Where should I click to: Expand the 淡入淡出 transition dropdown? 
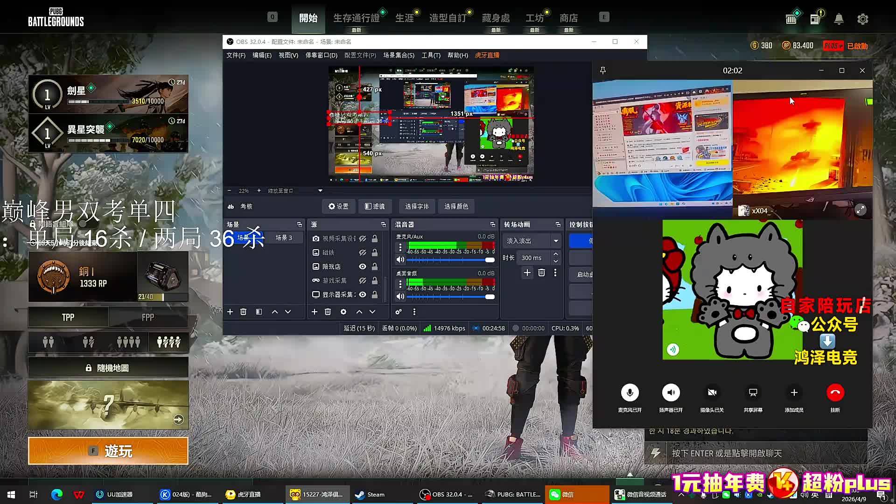tap(556, 241)
